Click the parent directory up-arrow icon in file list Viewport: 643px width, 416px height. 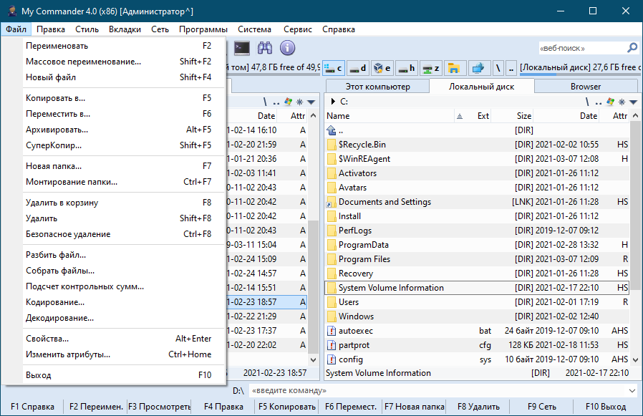332,130
